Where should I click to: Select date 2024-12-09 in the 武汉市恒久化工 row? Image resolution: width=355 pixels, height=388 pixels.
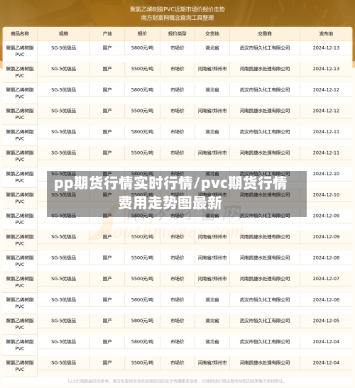[x=326, y=216]
